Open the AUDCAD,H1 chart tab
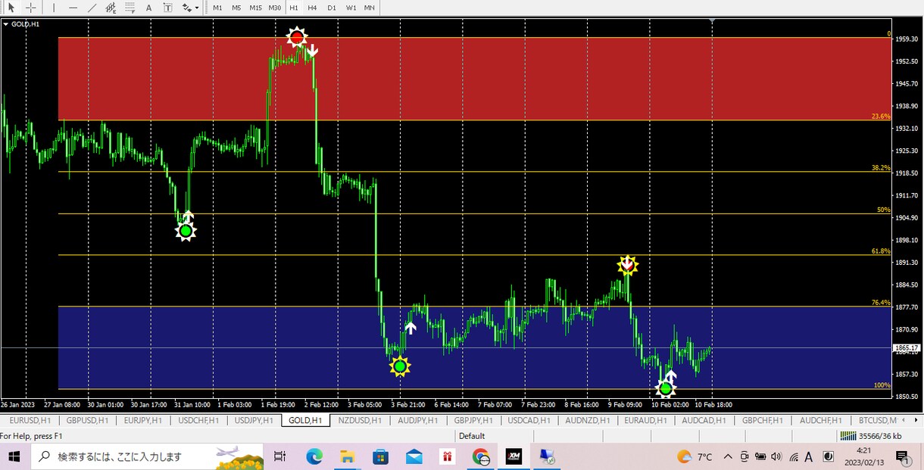This screenshot has height=470, width=924. pos(704,420)
